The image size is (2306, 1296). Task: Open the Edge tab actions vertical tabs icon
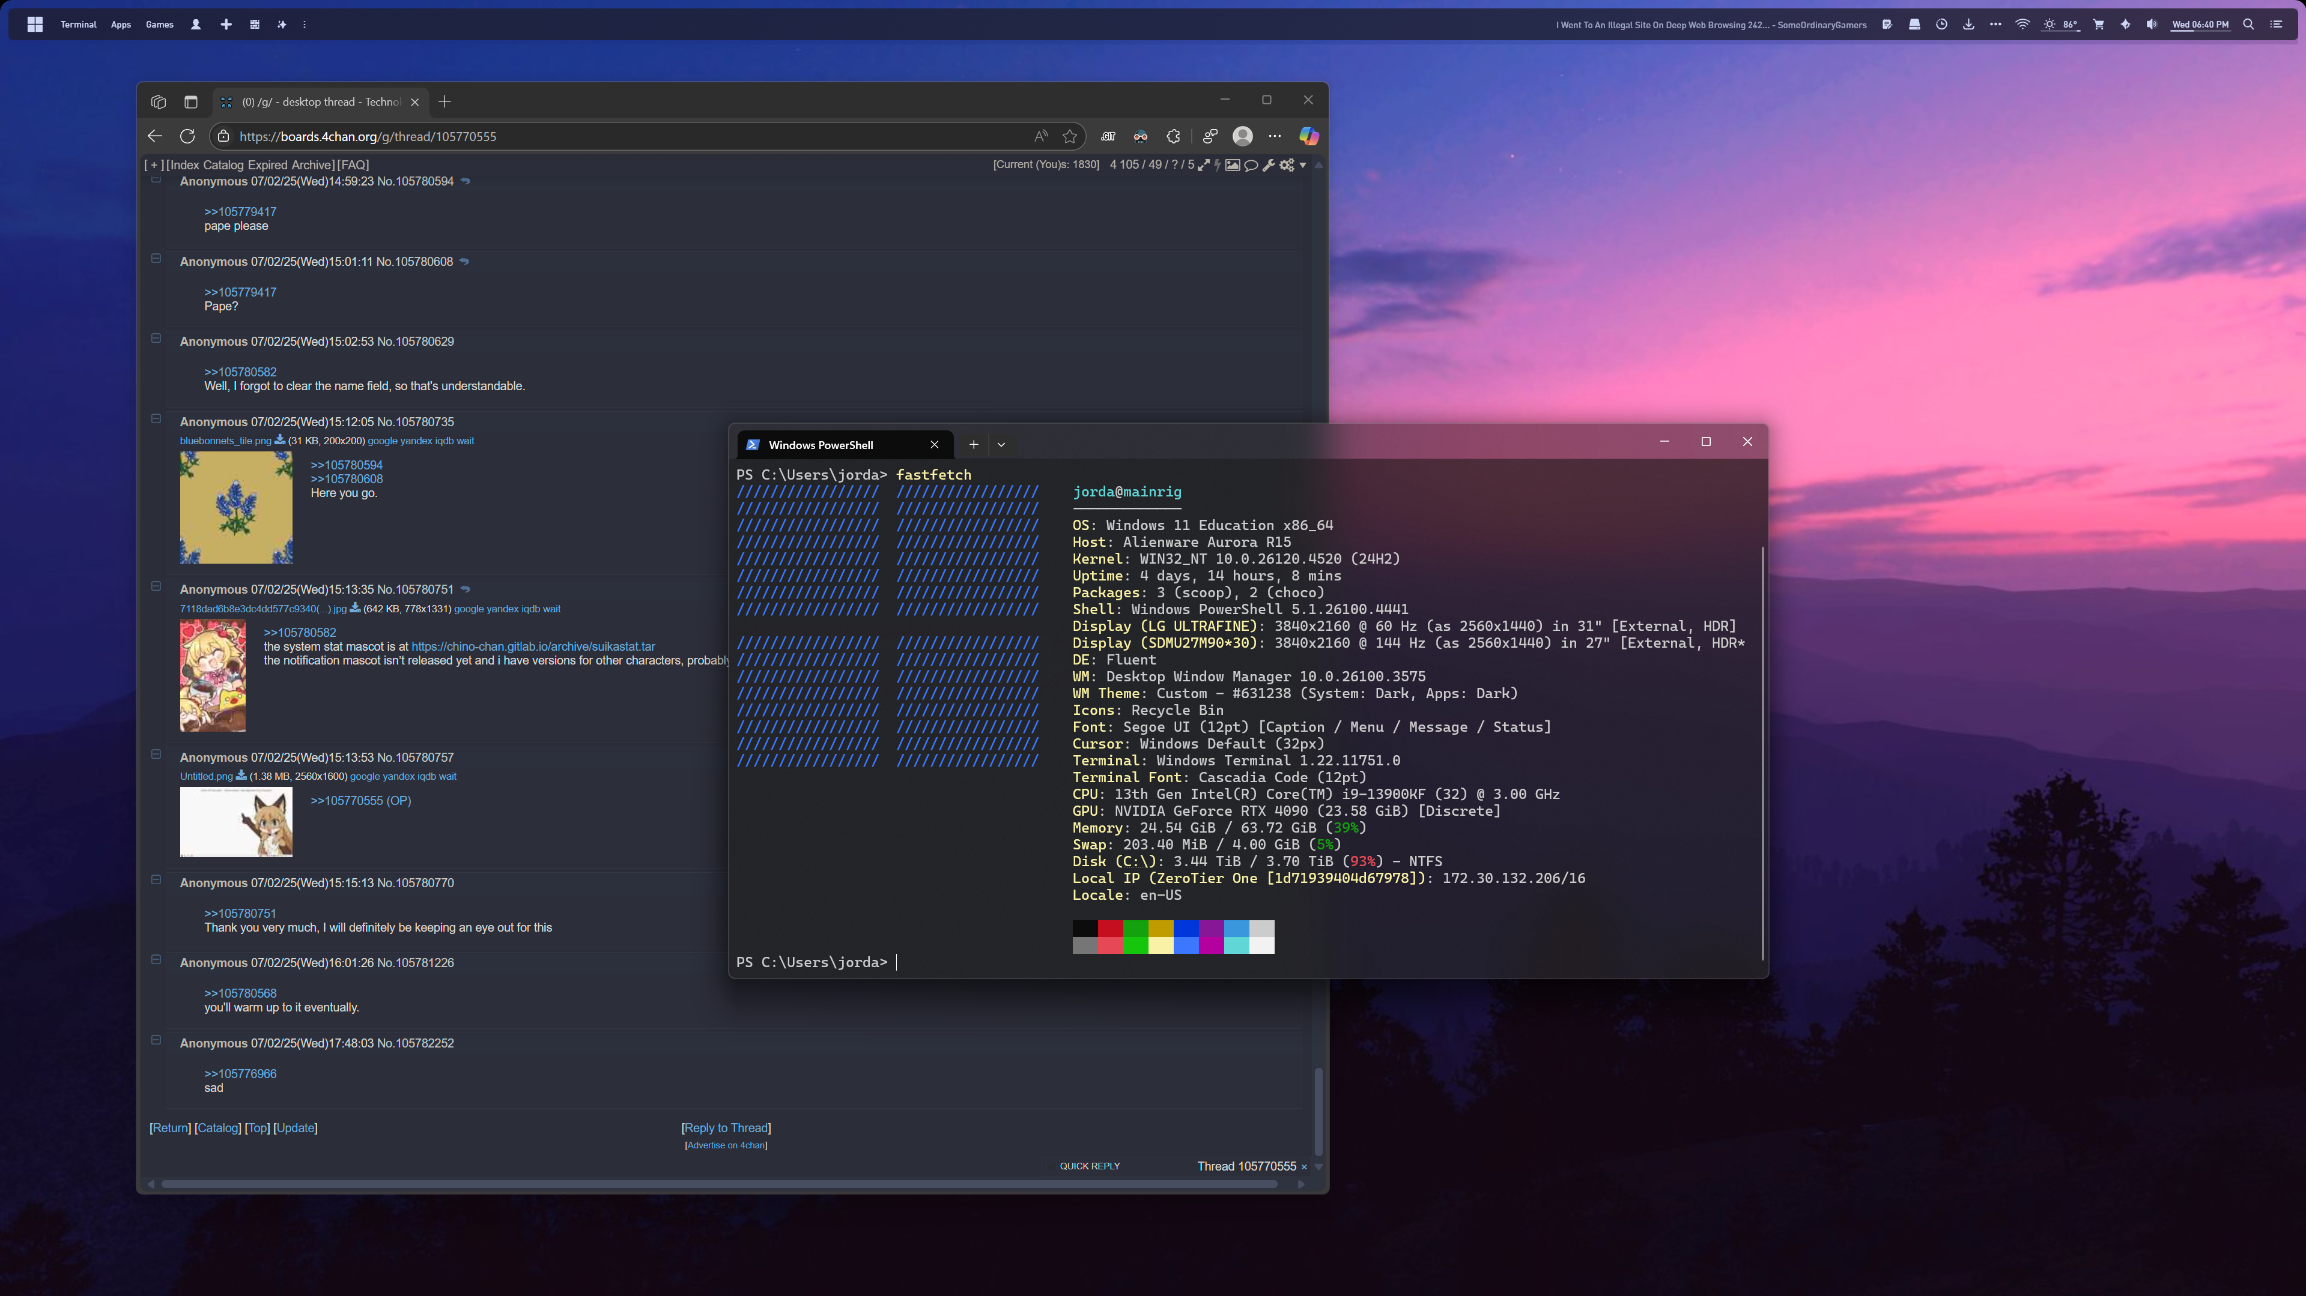[190, 101]
